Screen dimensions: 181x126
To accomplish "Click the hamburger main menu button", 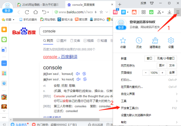I will (x=178, y=12).
